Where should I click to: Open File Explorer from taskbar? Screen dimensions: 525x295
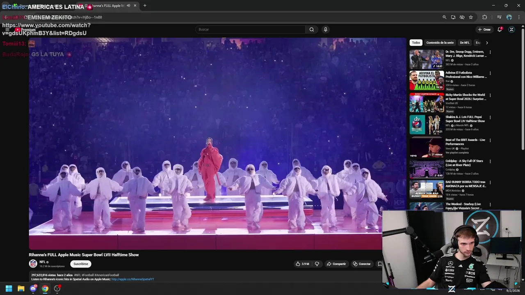pyautogui.click(x=21, y=288)
